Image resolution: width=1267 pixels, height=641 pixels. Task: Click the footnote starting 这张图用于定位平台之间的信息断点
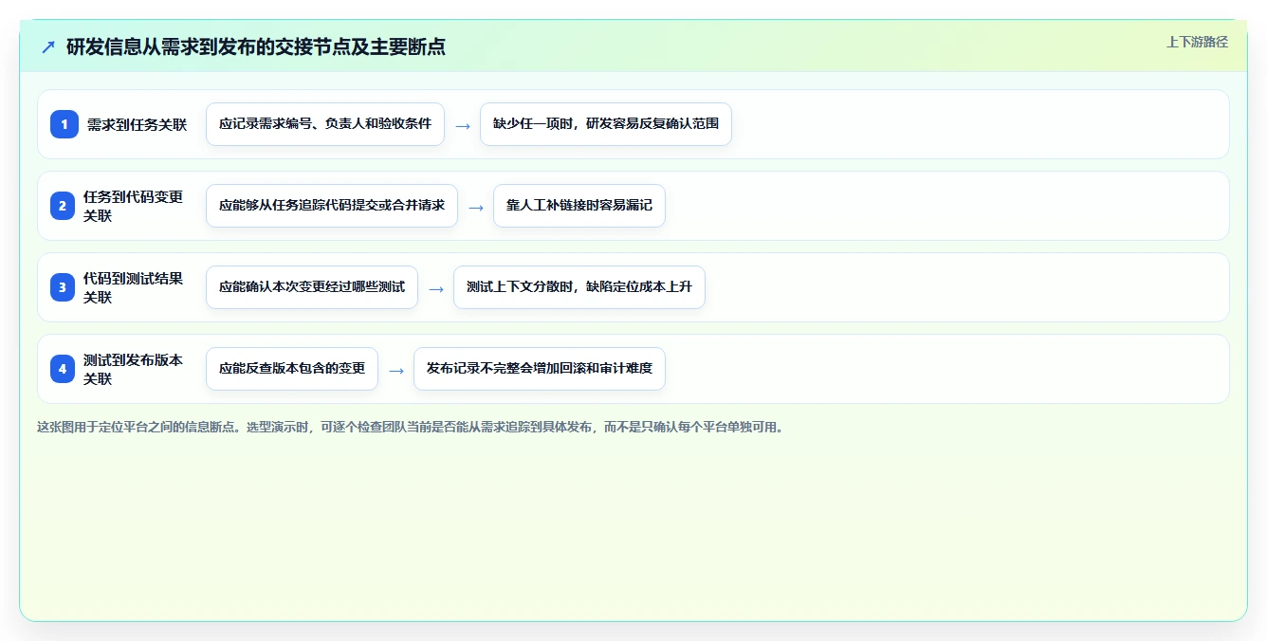[413, 427]
